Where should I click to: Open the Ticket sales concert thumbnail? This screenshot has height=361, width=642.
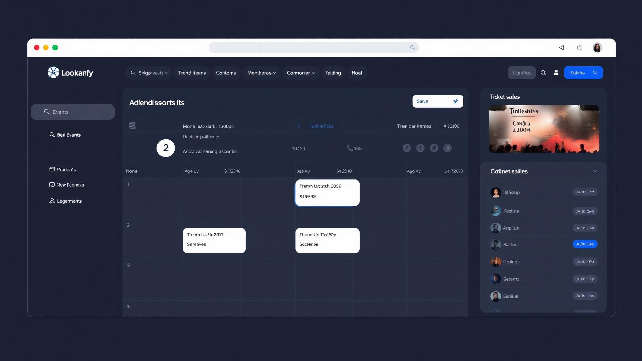pos(544,129)
